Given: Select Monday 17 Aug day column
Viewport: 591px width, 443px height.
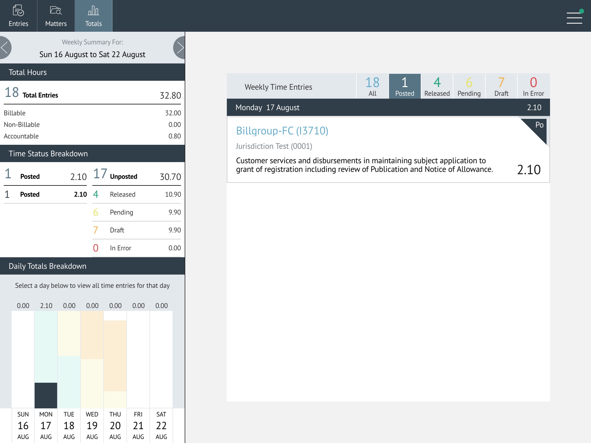Looking at the screenshot, I should 46,425.
